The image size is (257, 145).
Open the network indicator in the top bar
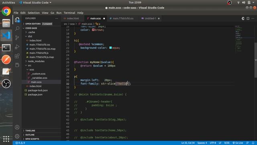coord(239,2)
